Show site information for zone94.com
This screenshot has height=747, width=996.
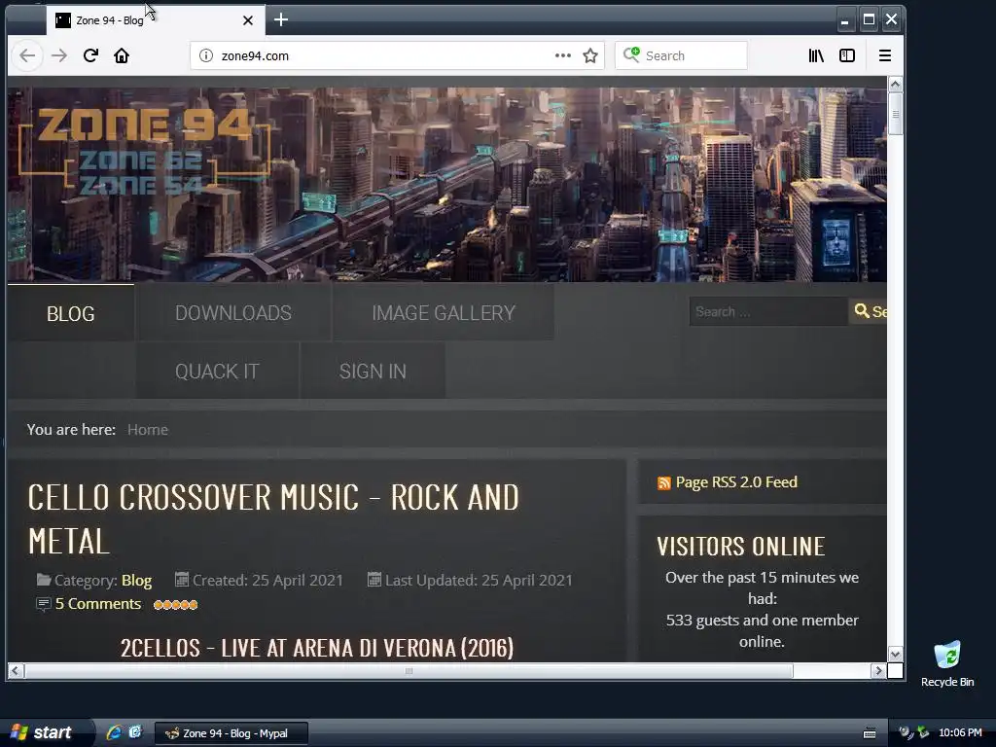206,55
